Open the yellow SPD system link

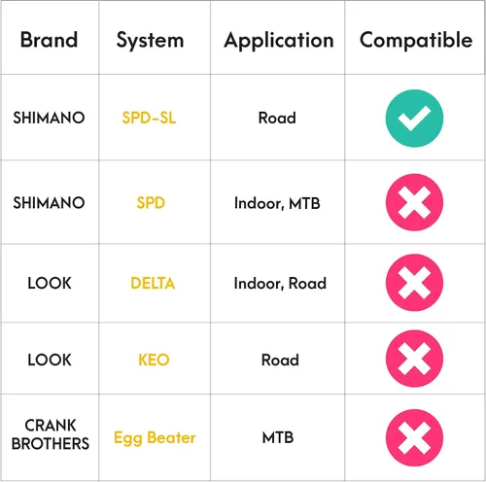[151, 203]
